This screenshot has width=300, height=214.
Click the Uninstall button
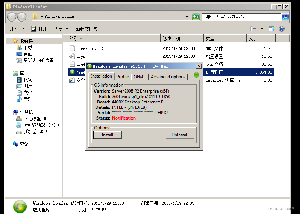click(x=180, y=135)
